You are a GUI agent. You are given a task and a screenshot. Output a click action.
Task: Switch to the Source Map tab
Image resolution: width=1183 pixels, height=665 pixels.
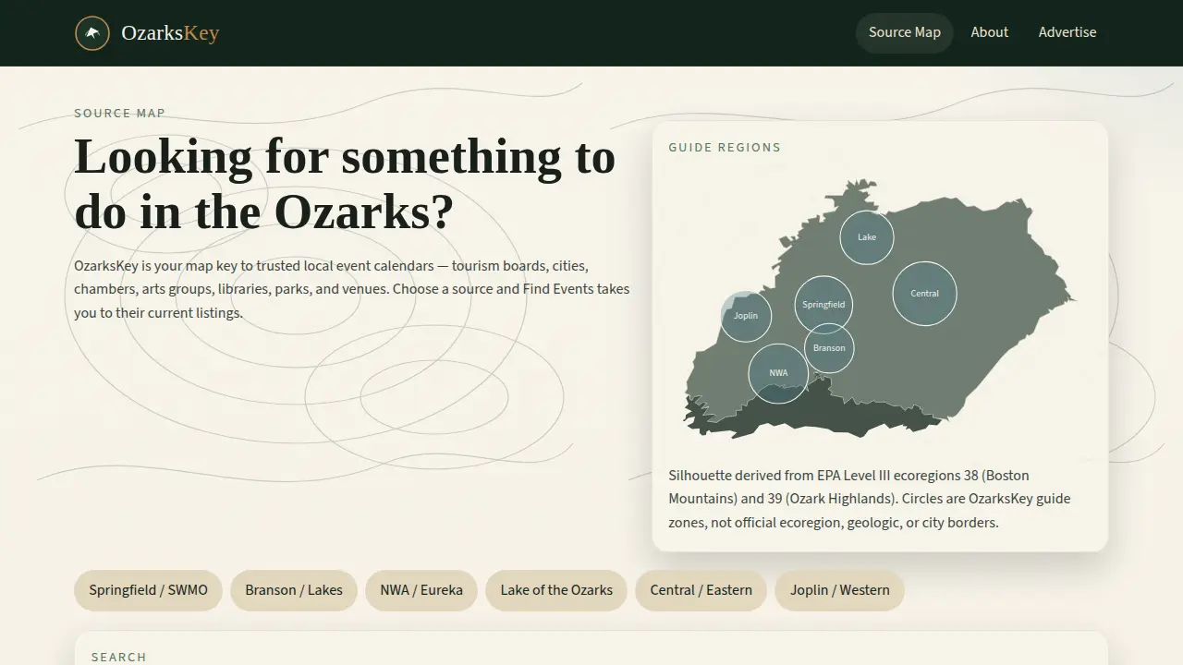tap(905, 32)
